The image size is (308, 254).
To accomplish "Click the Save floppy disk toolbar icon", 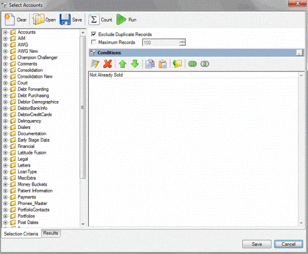I will pos(65,19).
